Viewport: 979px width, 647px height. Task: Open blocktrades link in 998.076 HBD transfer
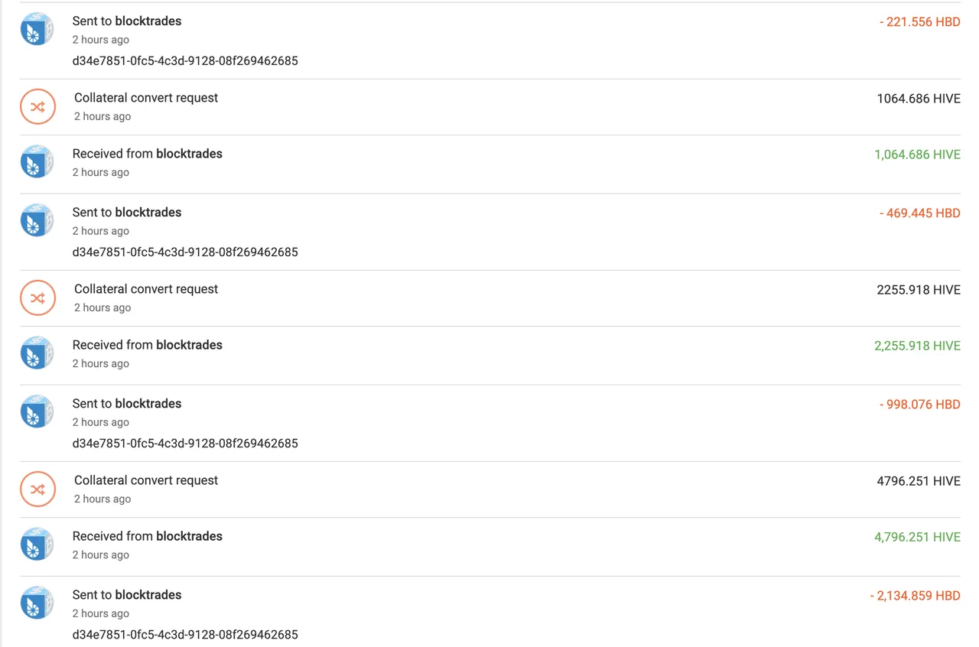tap(148, 404)
